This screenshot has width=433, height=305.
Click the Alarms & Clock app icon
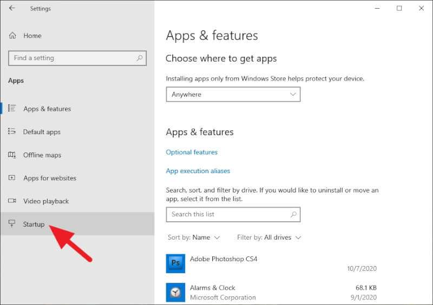pyautogui.click(x=175, y=293)
